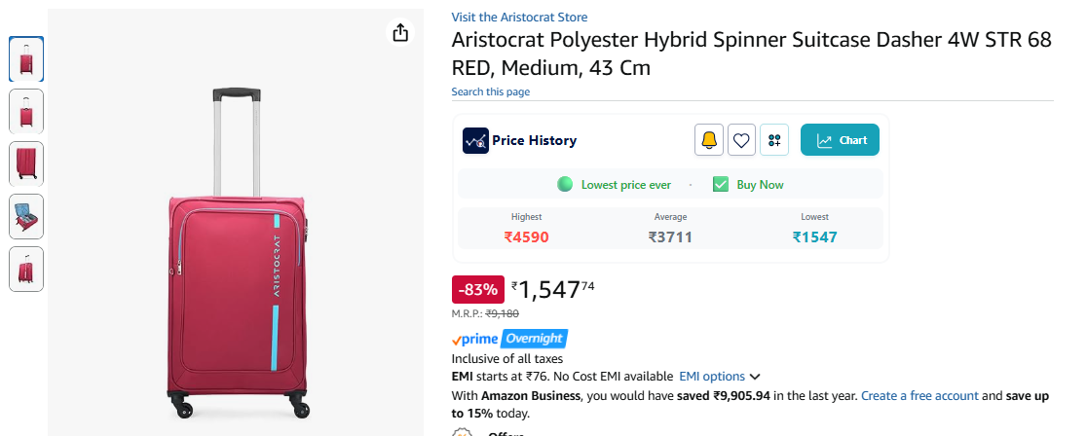The width and height of the screenshot is (1087, 436).
Task: Click the Search this page link
Action: (x=490, y=91)
